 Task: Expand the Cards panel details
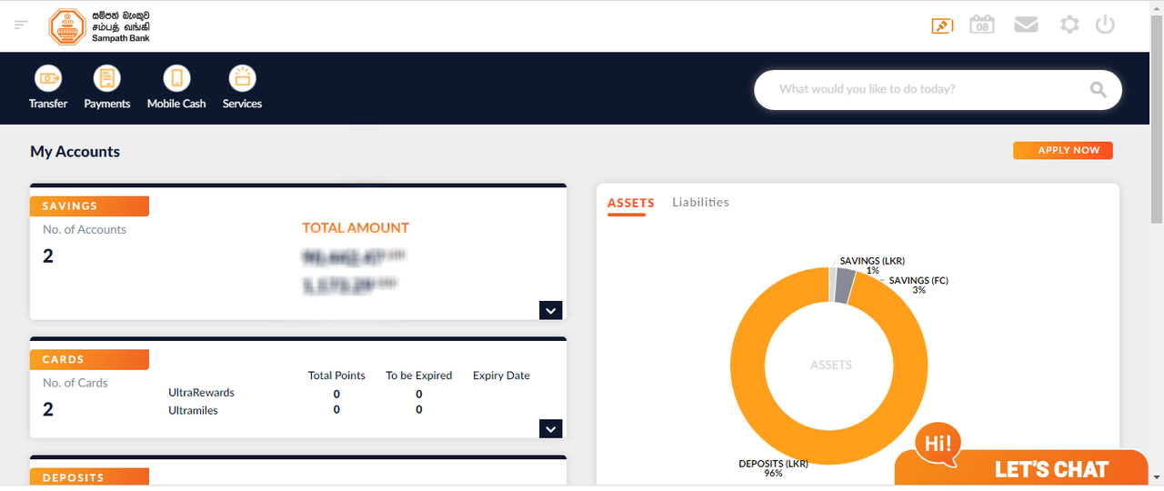coord(551,428)
